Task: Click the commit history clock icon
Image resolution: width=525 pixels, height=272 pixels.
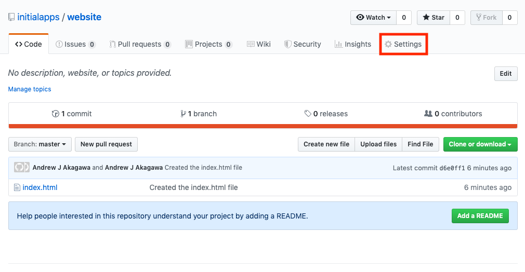Action: pos(55,114)
